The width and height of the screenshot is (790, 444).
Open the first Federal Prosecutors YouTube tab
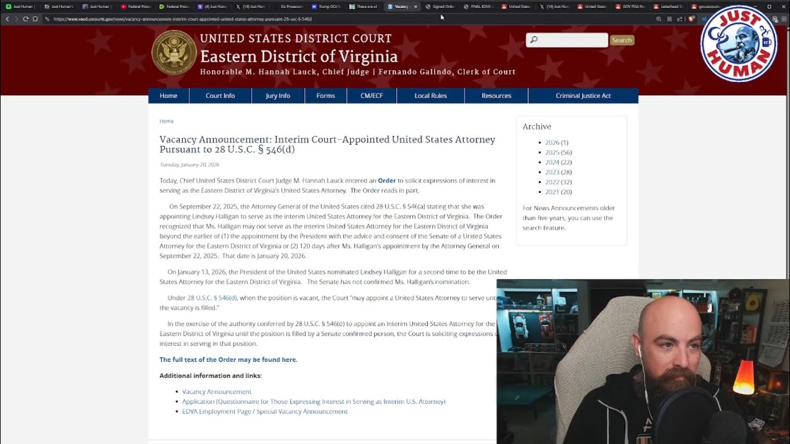pyautogui.click(x=136, y=6)
